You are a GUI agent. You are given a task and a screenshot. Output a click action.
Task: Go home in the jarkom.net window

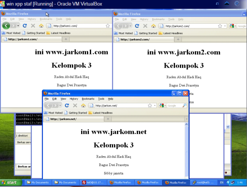(x=83, y=105)
